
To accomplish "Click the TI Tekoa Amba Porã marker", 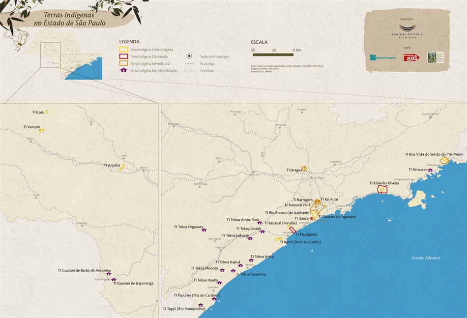I will tap(260, 223).
